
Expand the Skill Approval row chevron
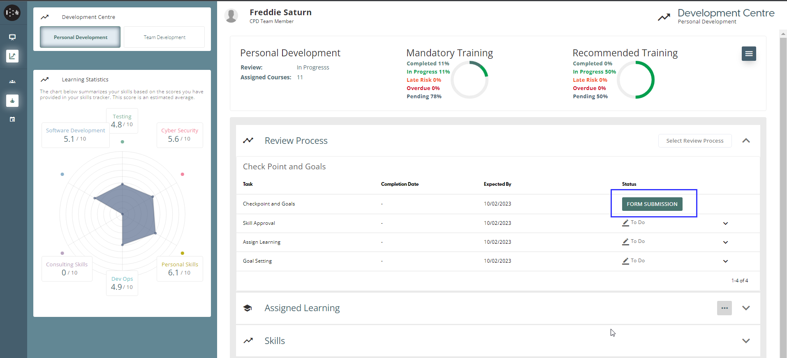[725, 223]
